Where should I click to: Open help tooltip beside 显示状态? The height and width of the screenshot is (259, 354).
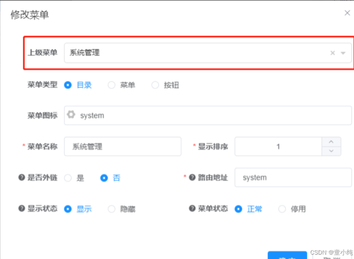[21, 209]
